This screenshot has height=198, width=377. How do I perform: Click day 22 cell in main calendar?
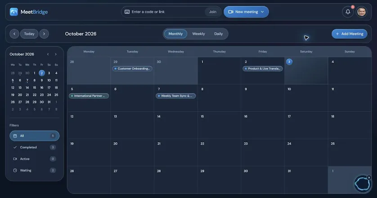click(x=219, y=153)
